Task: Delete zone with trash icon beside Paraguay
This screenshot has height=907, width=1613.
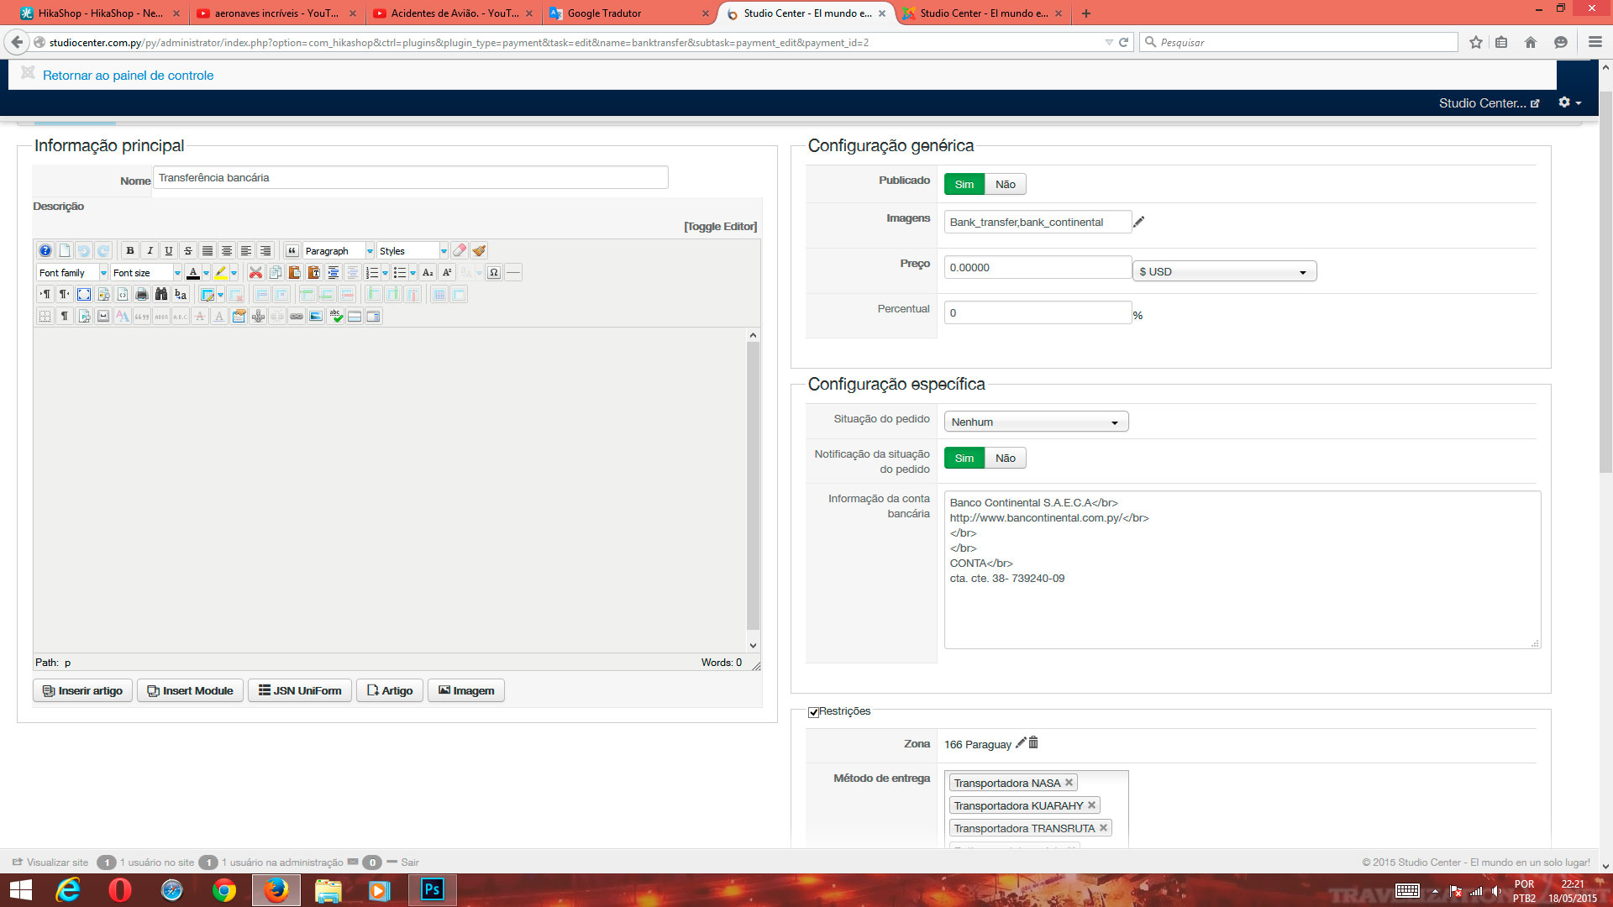Action: [x=1033, y=743]
